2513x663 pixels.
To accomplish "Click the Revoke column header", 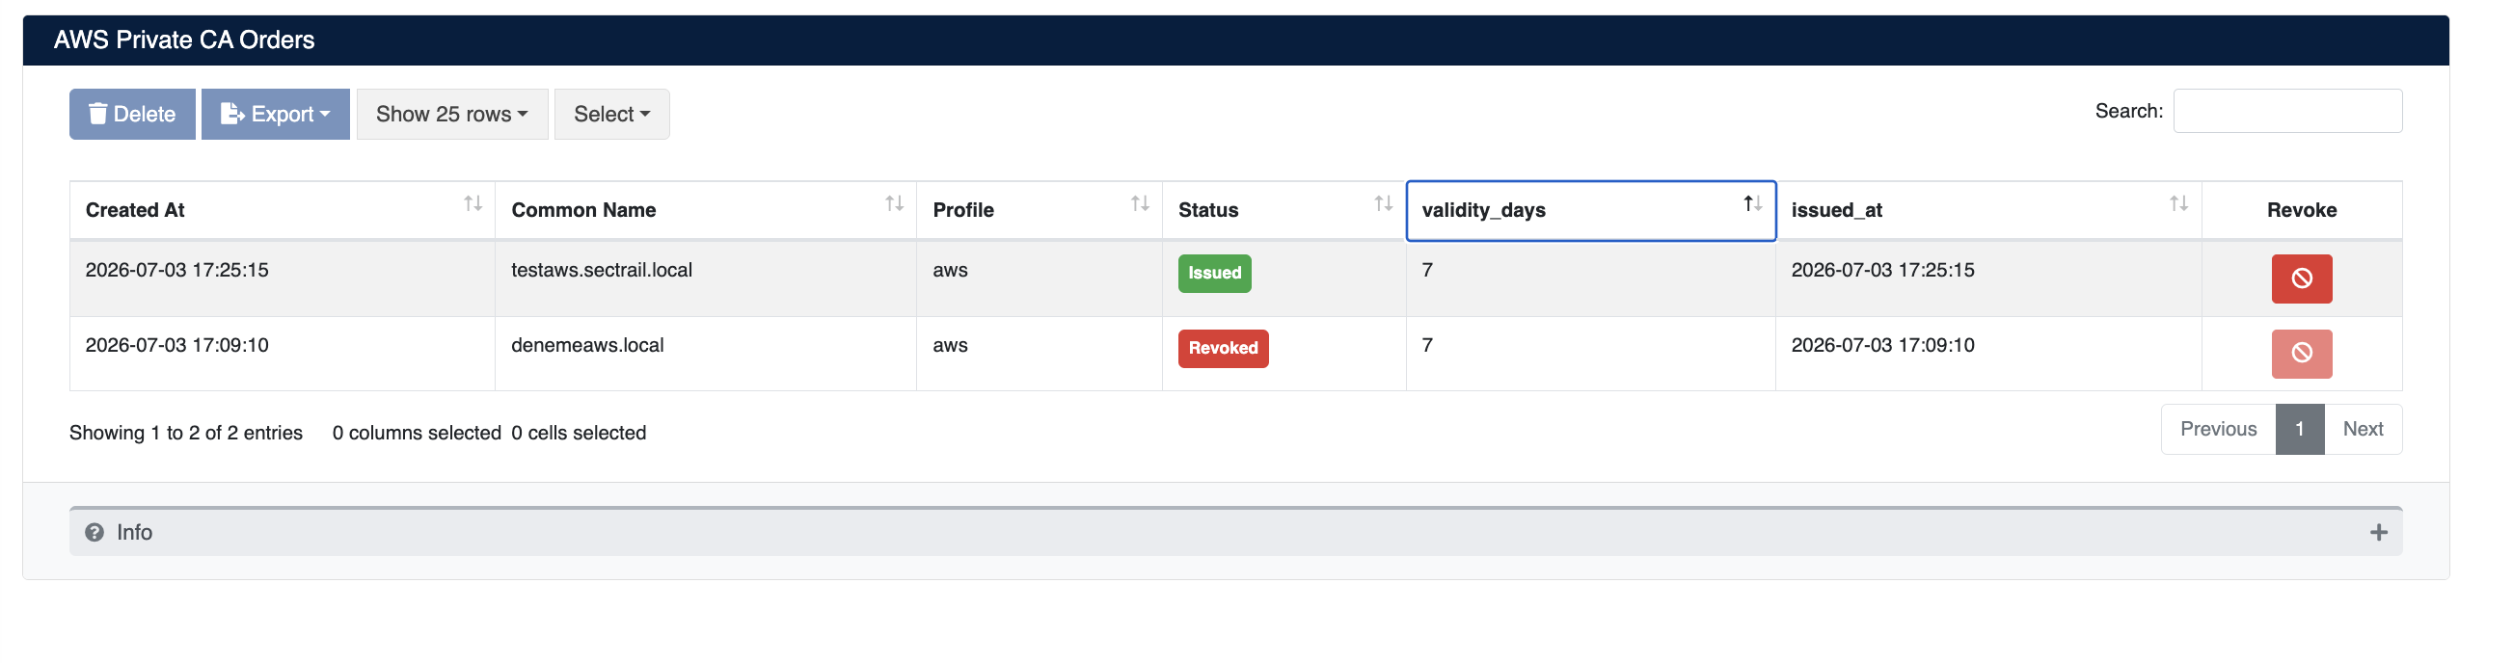I will click(x=2301, y=210).
